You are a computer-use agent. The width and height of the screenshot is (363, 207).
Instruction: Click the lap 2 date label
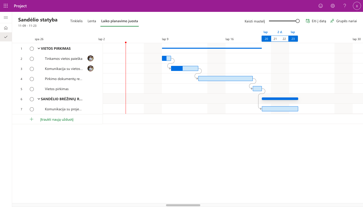coord(102,39)
